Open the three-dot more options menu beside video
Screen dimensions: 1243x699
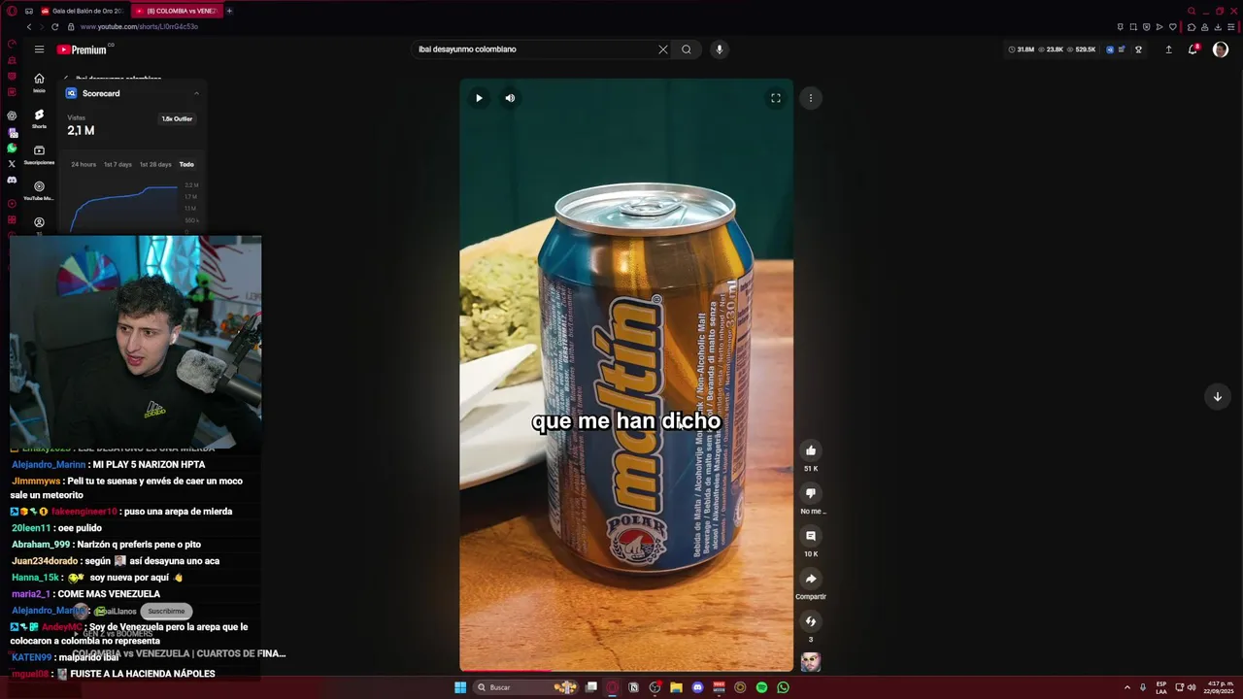[x=811, y=98]
